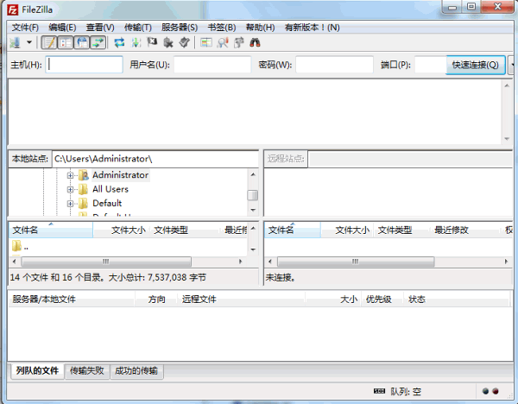Click the 快速连接(Q) button

click(476, 65)
